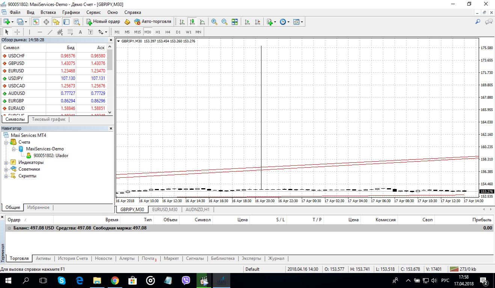Open the tile windows layout icon

235,22
